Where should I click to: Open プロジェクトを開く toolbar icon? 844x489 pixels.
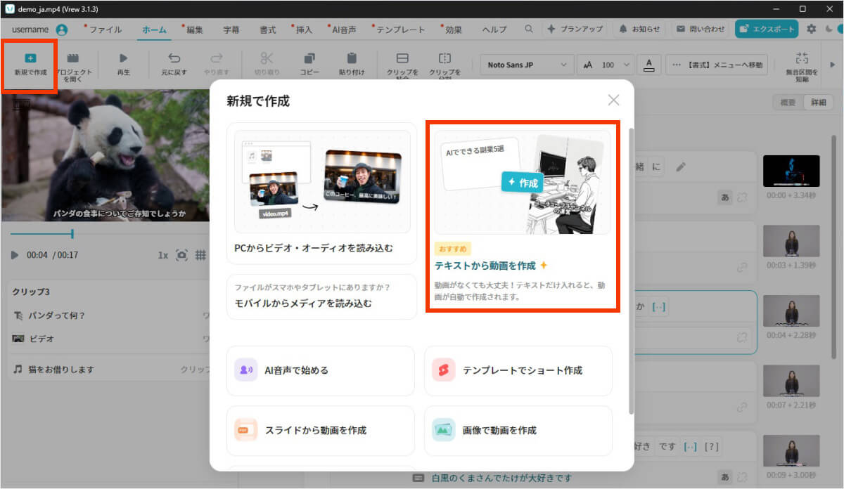click(72, 58)
